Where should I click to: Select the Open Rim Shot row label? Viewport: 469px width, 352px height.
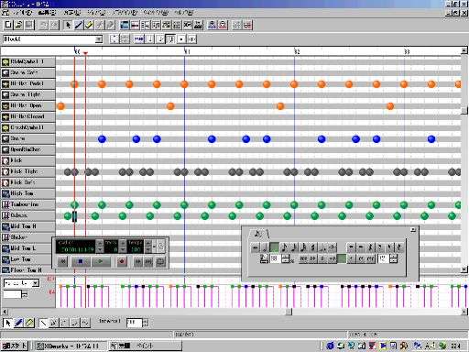click(26, 149)
